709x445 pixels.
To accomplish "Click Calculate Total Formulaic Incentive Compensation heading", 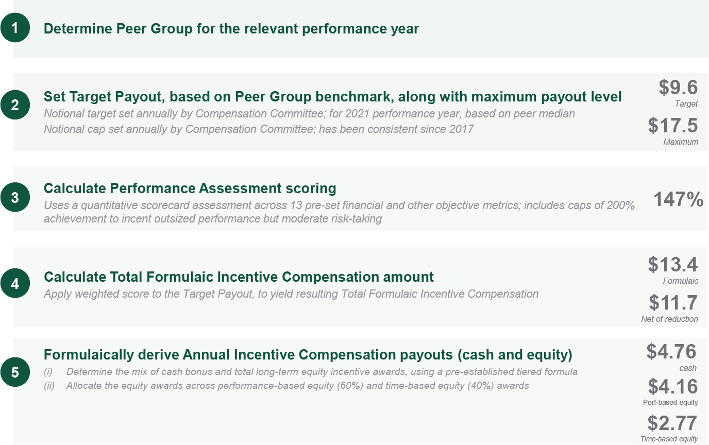I will (239, 277).
